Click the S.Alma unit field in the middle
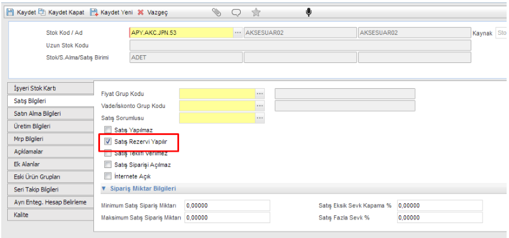 300,58
